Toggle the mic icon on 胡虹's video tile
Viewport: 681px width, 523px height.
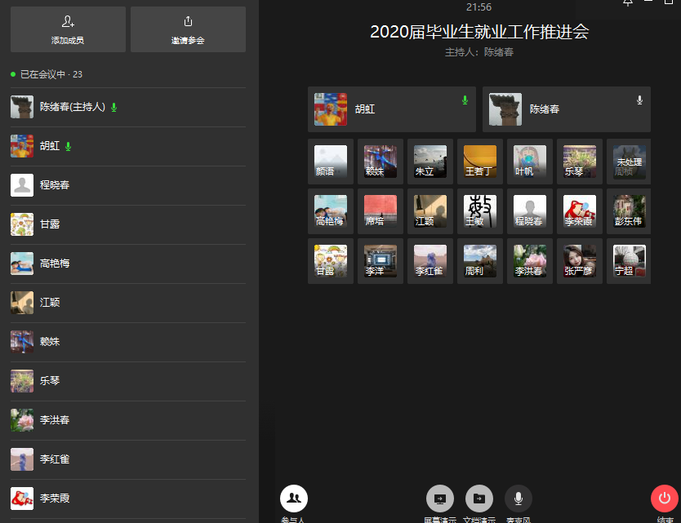point(465,100)
